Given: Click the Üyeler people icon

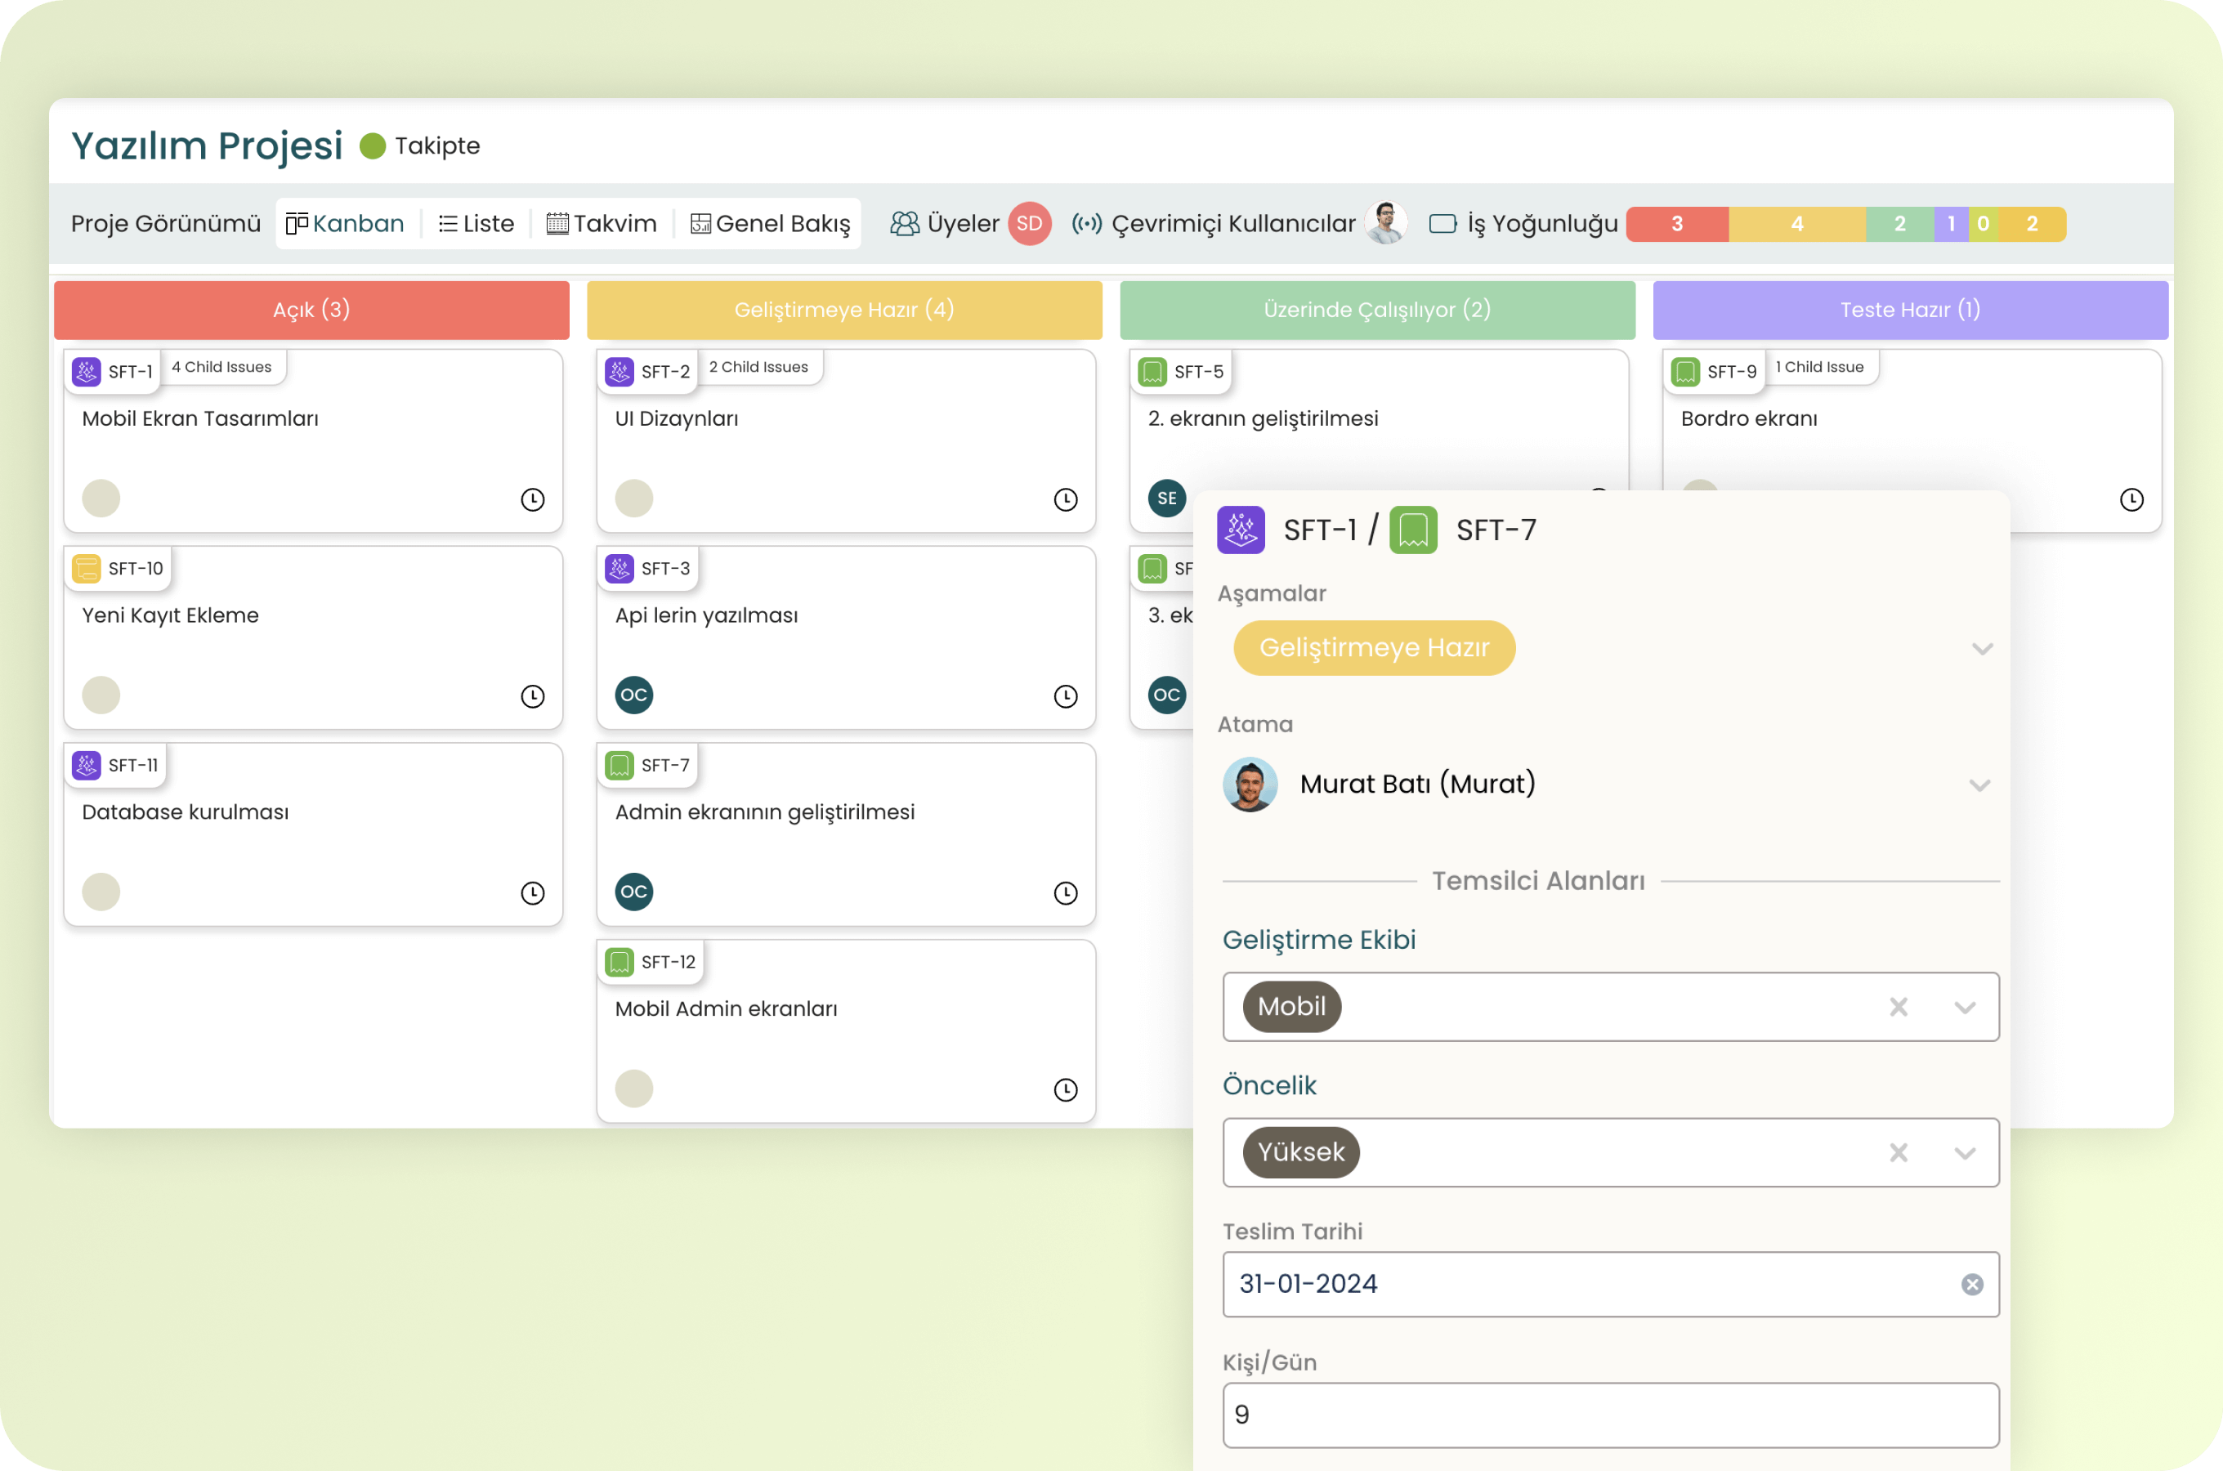Looking at the screenshot, I should (904, 223).
